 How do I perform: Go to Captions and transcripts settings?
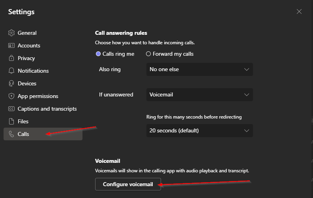coord(47,109)
